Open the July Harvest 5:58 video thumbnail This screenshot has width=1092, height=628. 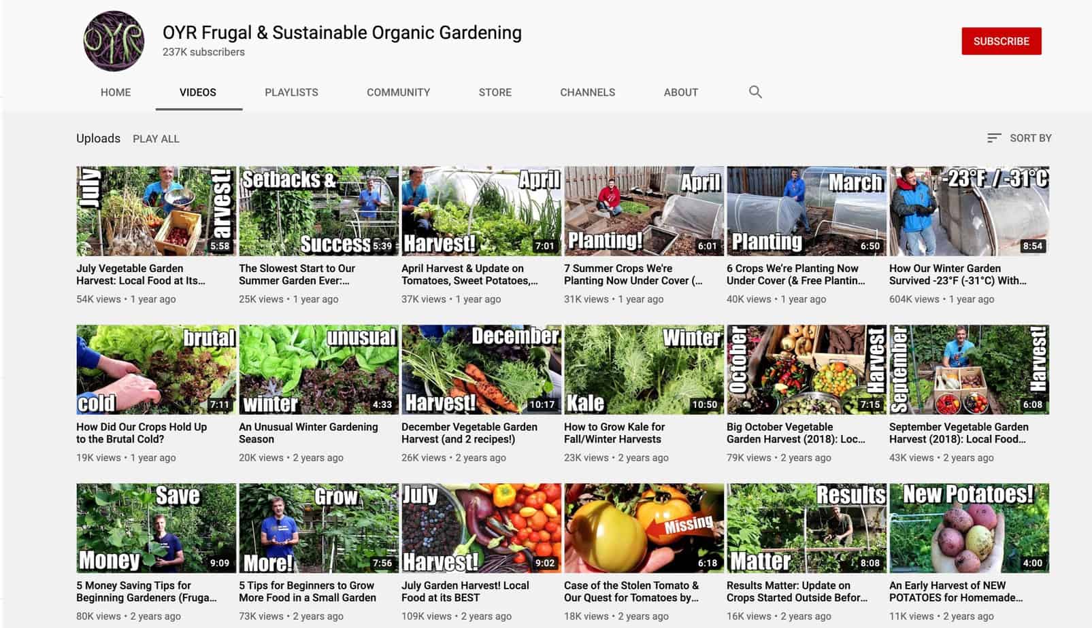(x=156, y=211)
